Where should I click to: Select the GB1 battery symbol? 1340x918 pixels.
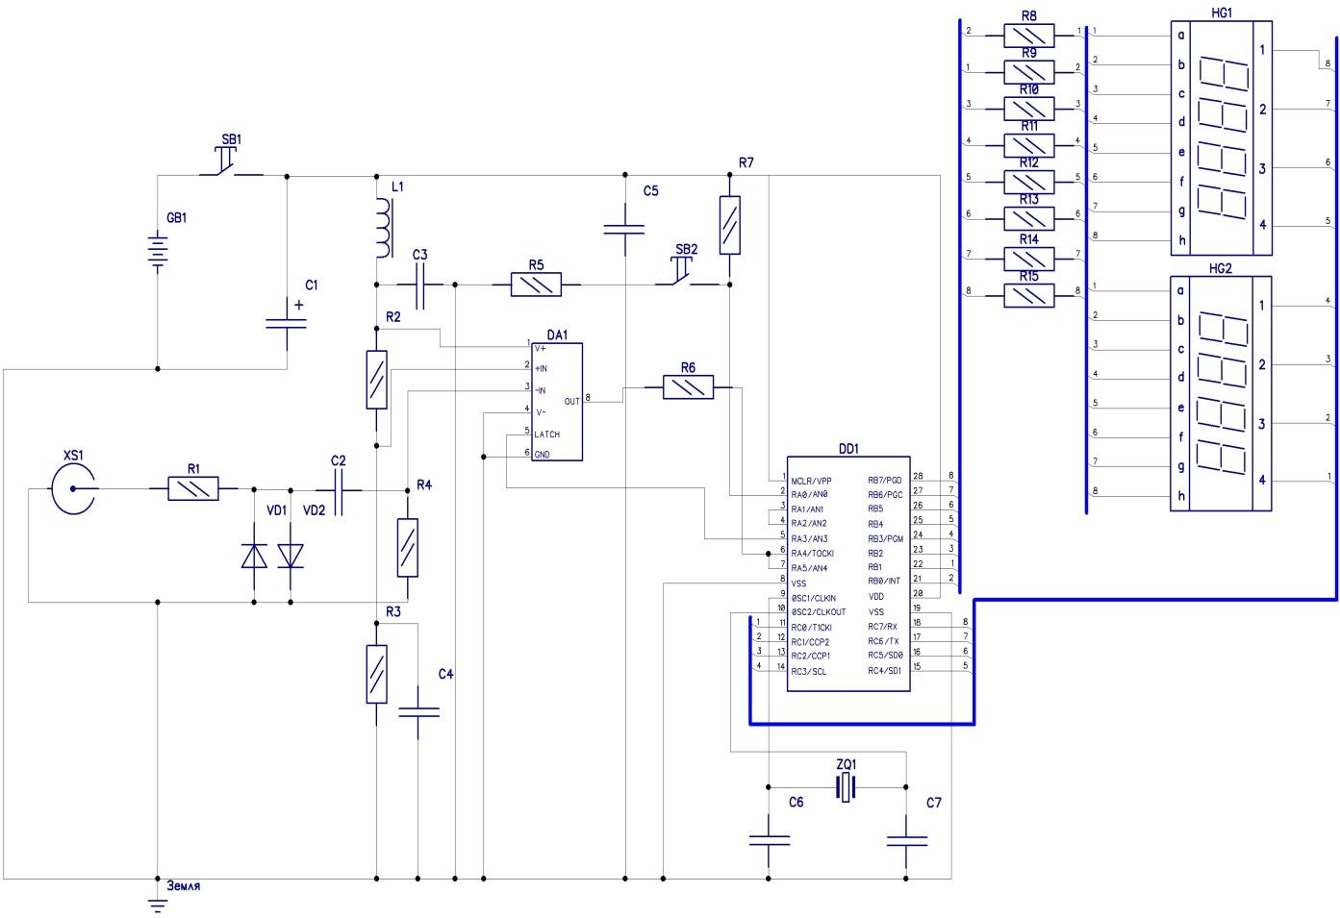tap(158, 253)
